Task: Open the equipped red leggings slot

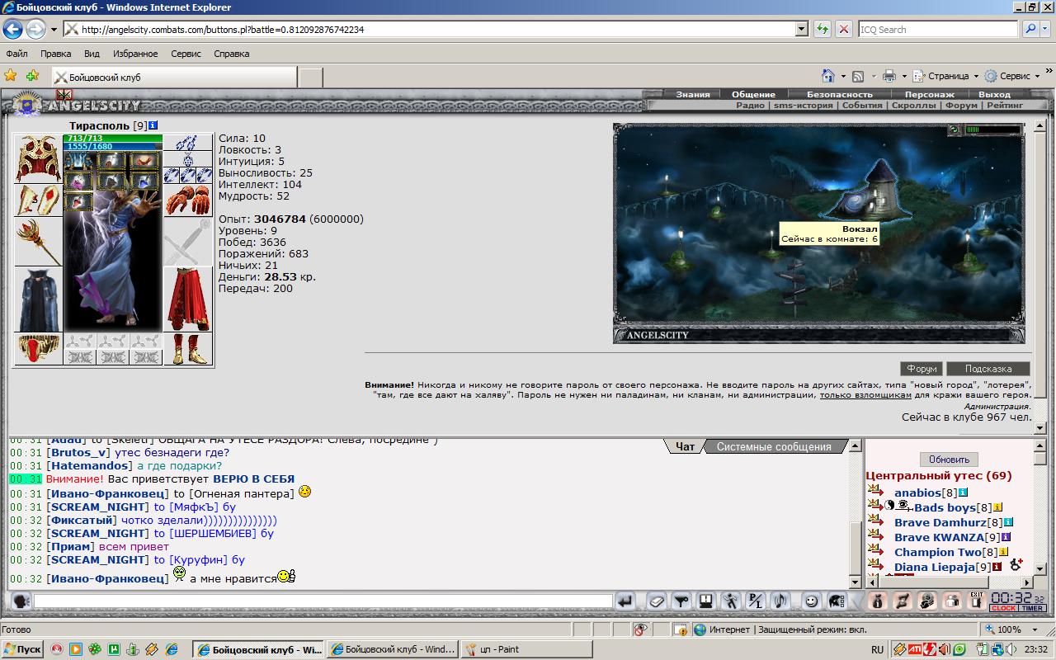Action: pyautogui.click(x=188, y=299)
